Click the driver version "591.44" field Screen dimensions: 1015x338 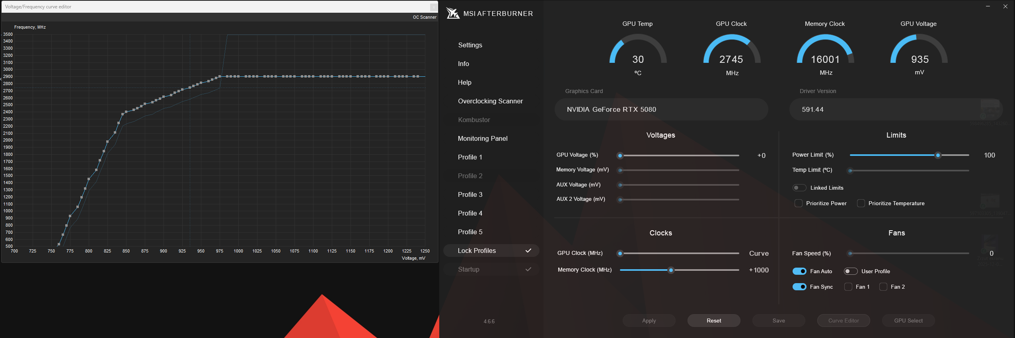pos(896,109)
